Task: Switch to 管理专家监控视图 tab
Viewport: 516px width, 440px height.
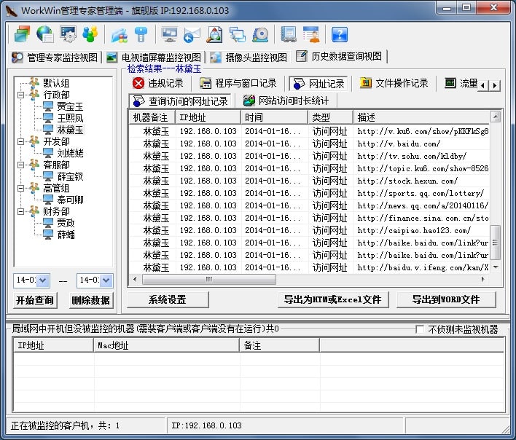Action: pos(55,58)
